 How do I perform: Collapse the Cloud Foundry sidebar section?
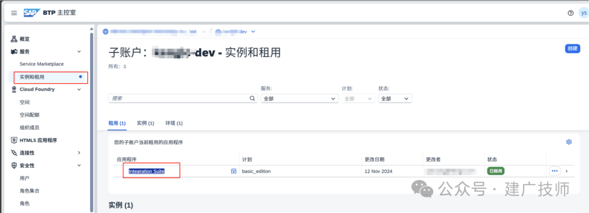coord(79,89)
